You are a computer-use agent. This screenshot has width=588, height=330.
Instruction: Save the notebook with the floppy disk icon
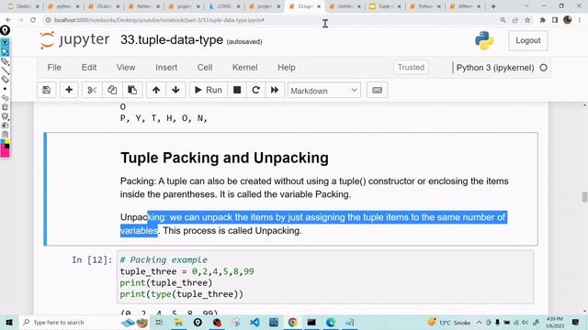[47, 90]
